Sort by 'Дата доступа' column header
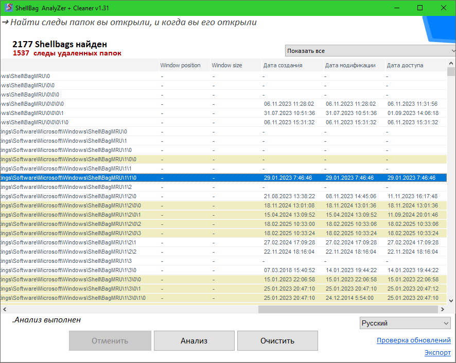The image size is (456, 363). (405, 65)
